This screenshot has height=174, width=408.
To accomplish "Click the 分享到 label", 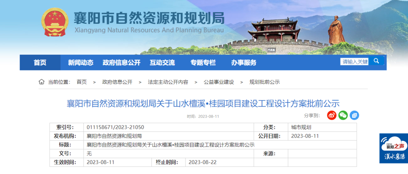I will click(312, 115).
